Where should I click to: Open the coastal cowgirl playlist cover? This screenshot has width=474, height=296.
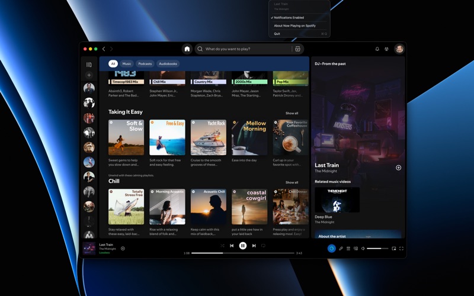(249, 207)
